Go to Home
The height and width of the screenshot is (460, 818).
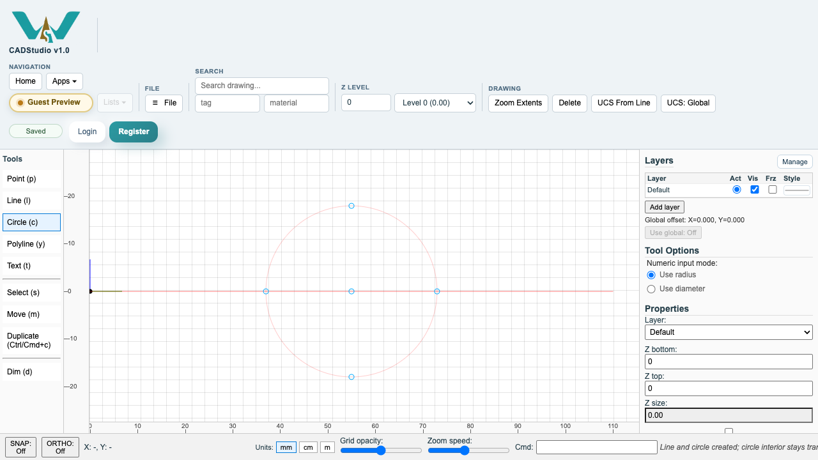pos(26,81)
